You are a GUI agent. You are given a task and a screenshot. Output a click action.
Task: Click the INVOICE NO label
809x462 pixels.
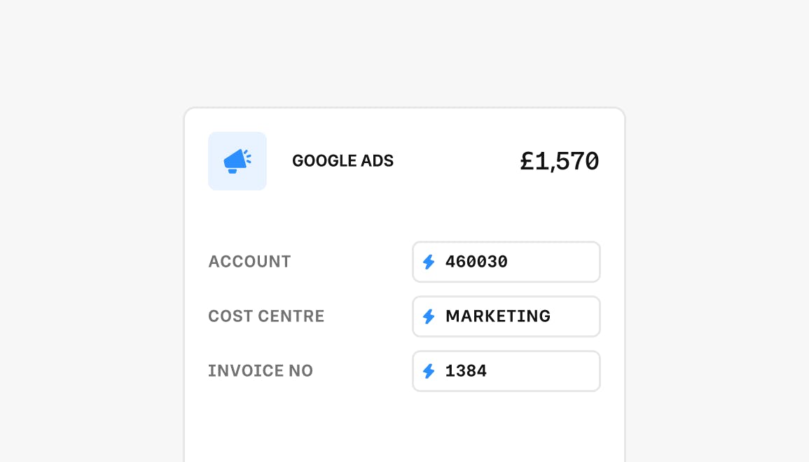point(260,371)
